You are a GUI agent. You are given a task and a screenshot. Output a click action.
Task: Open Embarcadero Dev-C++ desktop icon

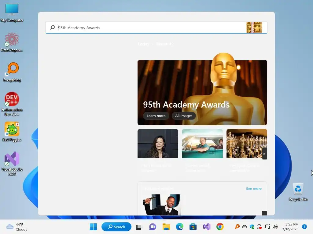tap(12, 104)
